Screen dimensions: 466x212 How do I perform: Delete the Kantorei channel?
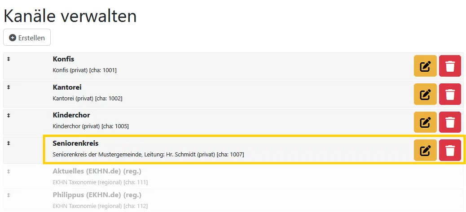click(450, 95)
